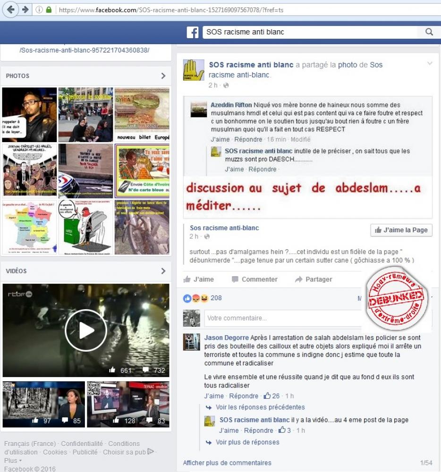Play the rtbf night street video
The height and width of the screenshot is (472, 441).
(86, 330)
